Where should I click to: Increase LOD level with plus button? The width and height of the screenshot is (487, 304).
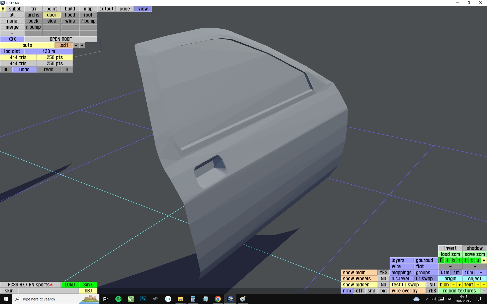click(82, 45)
